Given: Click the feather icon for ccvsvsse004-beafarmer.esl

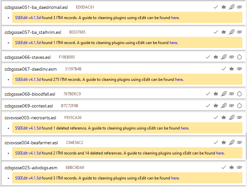Looking at the screenshot, I should click(x=232, y=143).
